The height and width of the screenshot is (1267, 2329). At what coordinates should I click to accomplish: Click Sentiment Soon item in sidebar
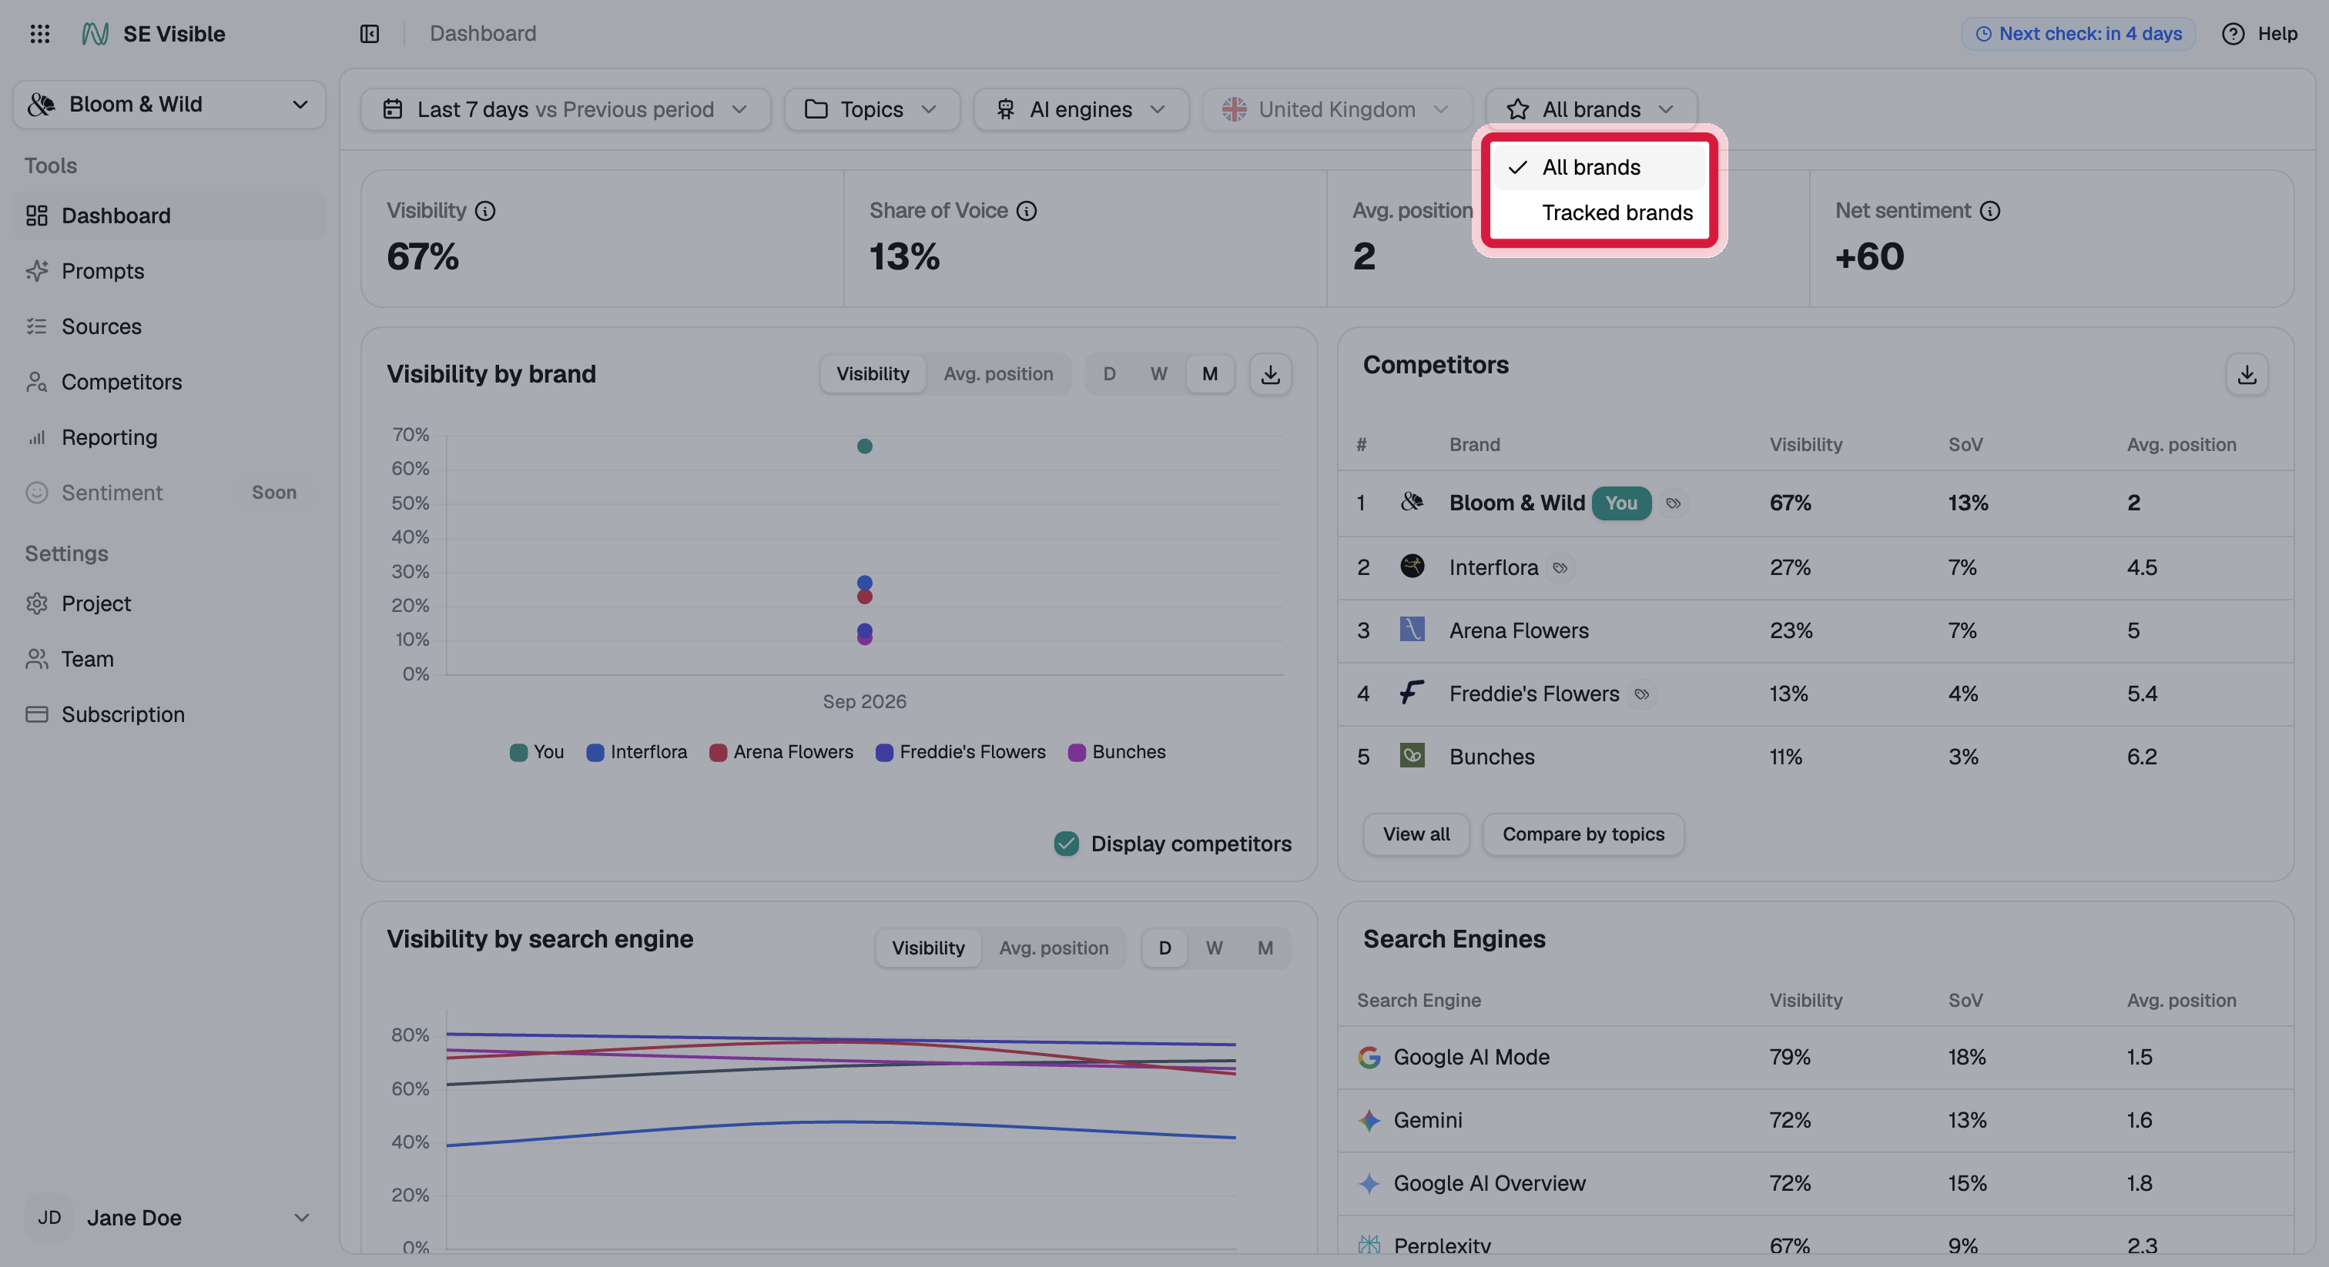pos(169,493)
